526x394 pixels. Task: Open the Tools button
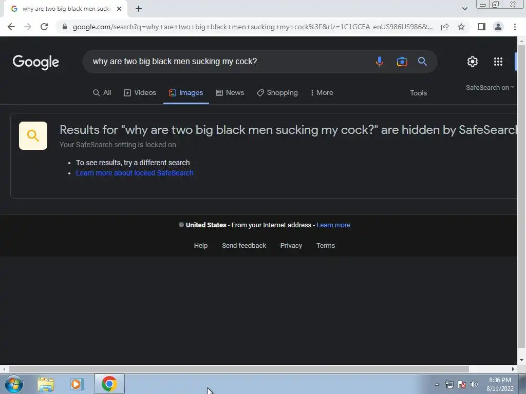418,93
